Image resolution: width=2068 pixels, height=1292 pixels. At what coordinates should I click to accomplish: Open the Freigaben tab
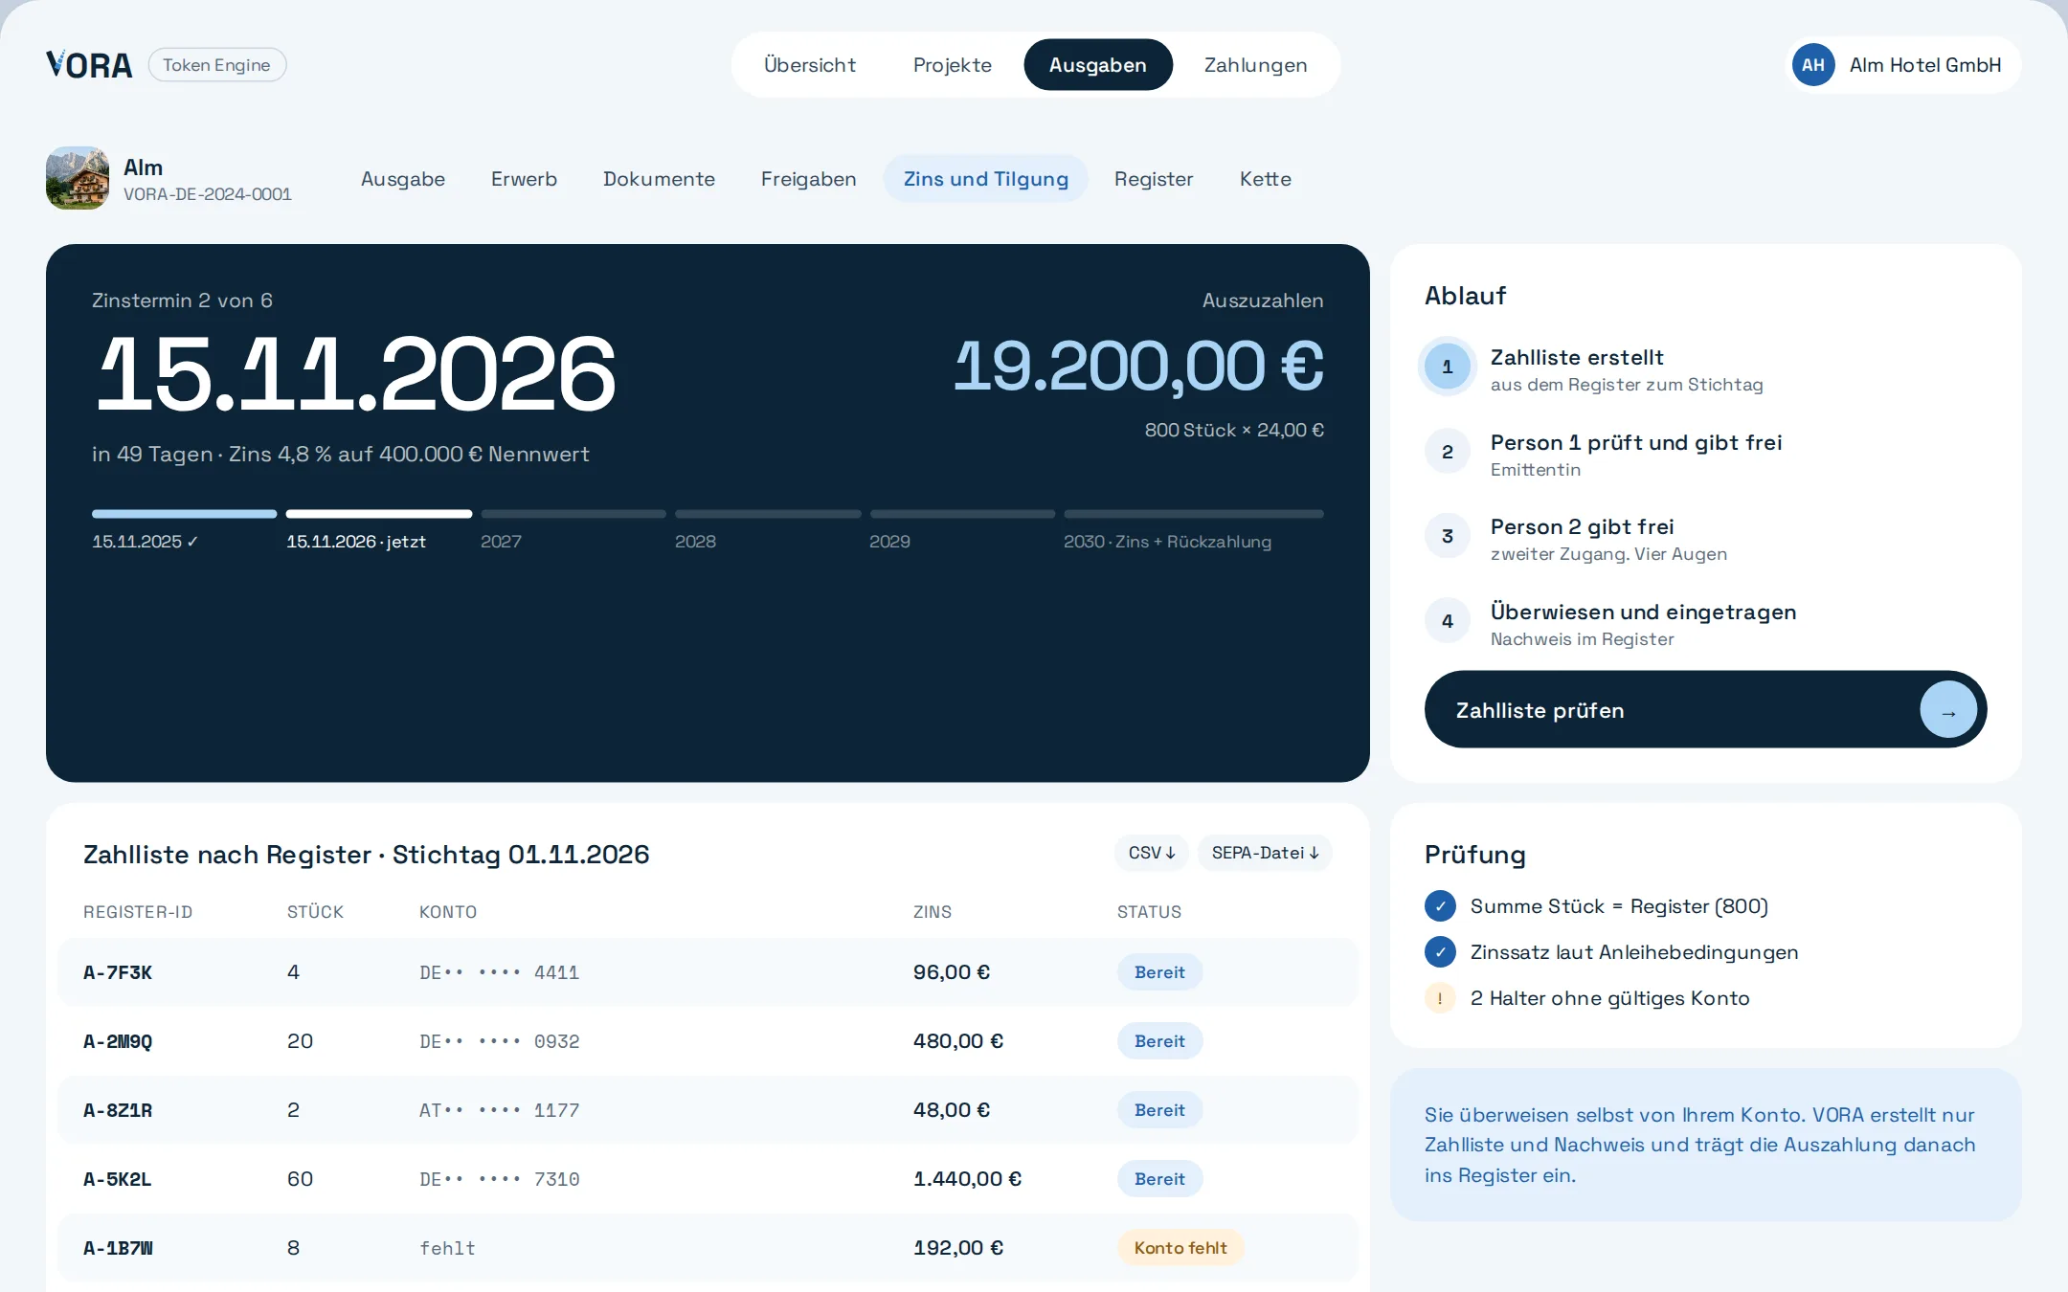click(808, 179)
